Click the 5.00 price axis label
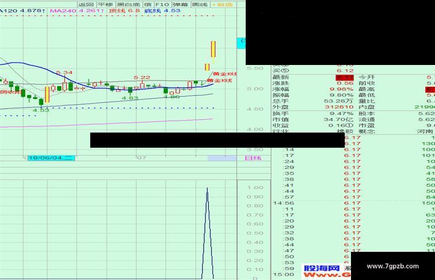The image size is (435, 280). click(x=255, y=89)
